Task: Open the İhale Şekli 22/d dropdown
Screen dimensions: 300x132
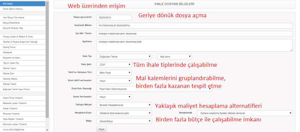Action: (114, 65)
